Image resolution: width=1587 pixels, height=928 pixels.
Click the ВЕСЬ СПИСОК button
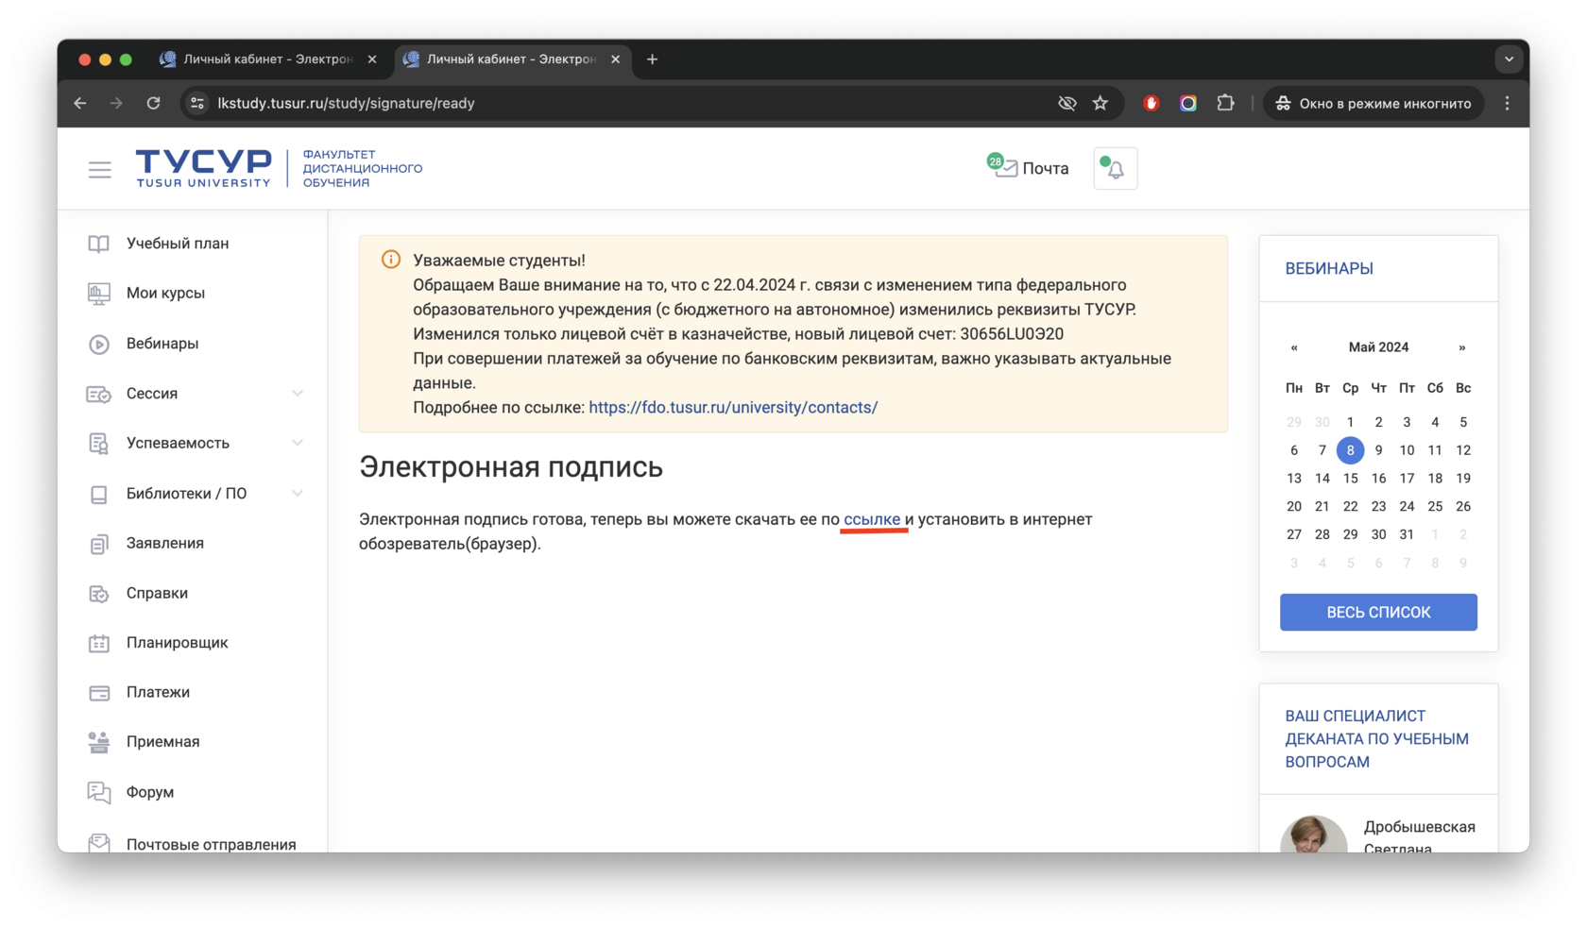click(x=1378, y=613)
